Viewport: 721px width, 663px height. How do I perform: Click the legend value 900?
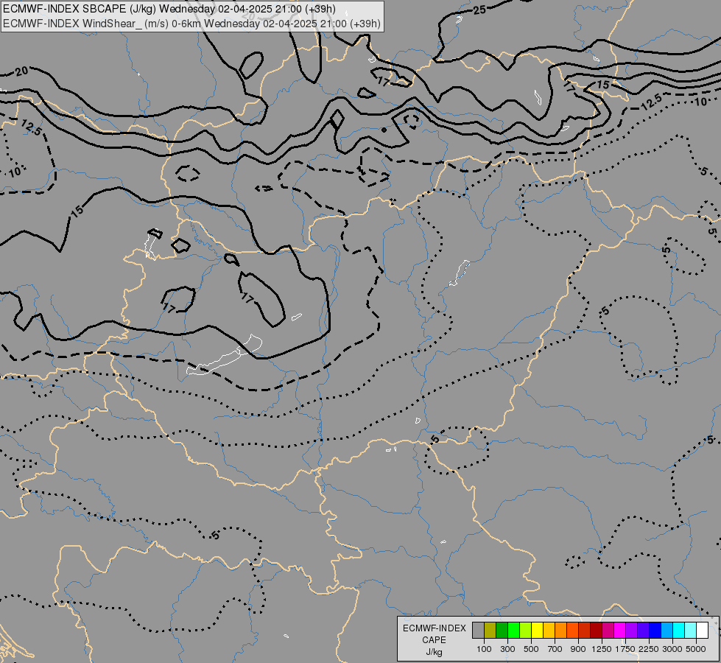pos(578,649)
